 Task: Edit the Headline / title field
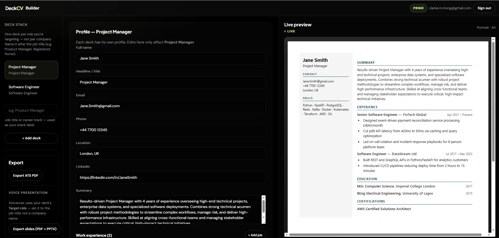click(171, 82)
